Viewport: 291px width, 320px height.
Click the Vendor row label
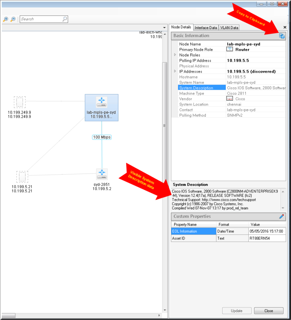coord(186,99)
